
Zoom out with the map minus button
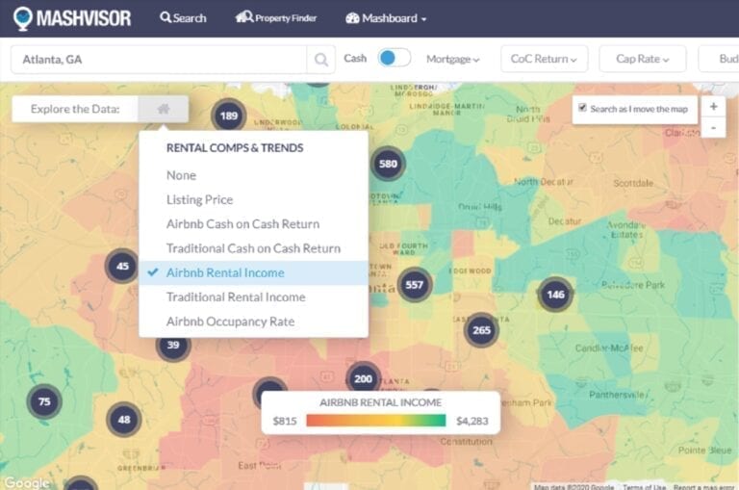(x=713, y=127)
